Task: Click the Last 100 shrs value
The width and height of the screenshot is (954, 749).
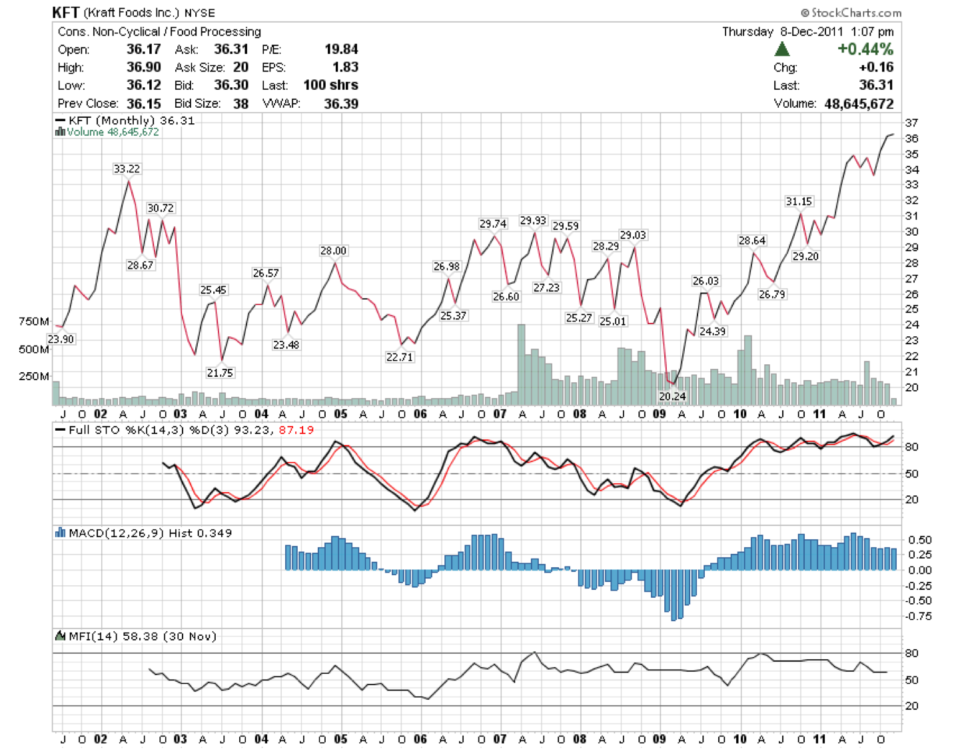Action: click(330, 85)
